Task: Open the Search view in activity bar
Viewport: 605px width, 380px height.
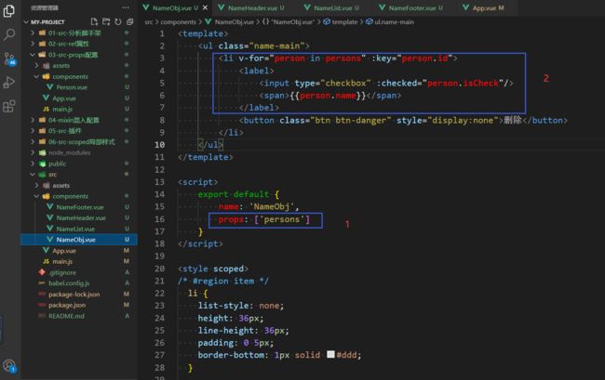Action: tap(9, 35)
